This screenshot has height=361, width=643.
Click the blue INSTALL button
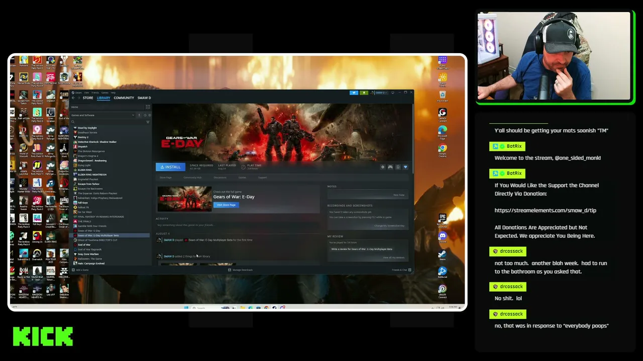tap(170, 167)
